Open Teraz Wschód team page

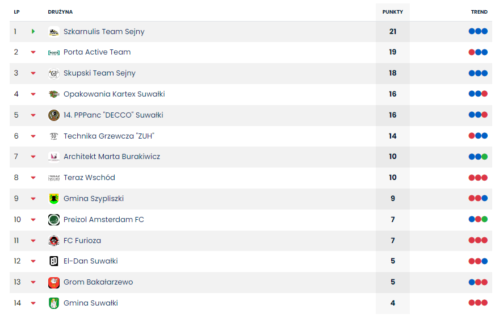click(x=89, y=178)
